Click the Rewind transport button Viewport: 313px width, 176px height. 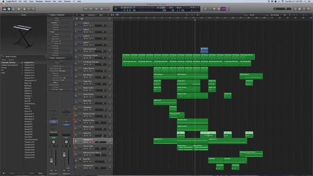(x=86, y=9)
